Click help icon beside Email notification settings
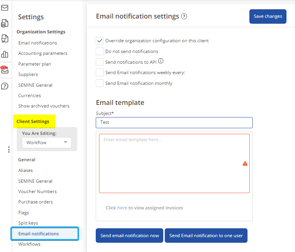Screen dimensions: 295x252 point(184,16)
